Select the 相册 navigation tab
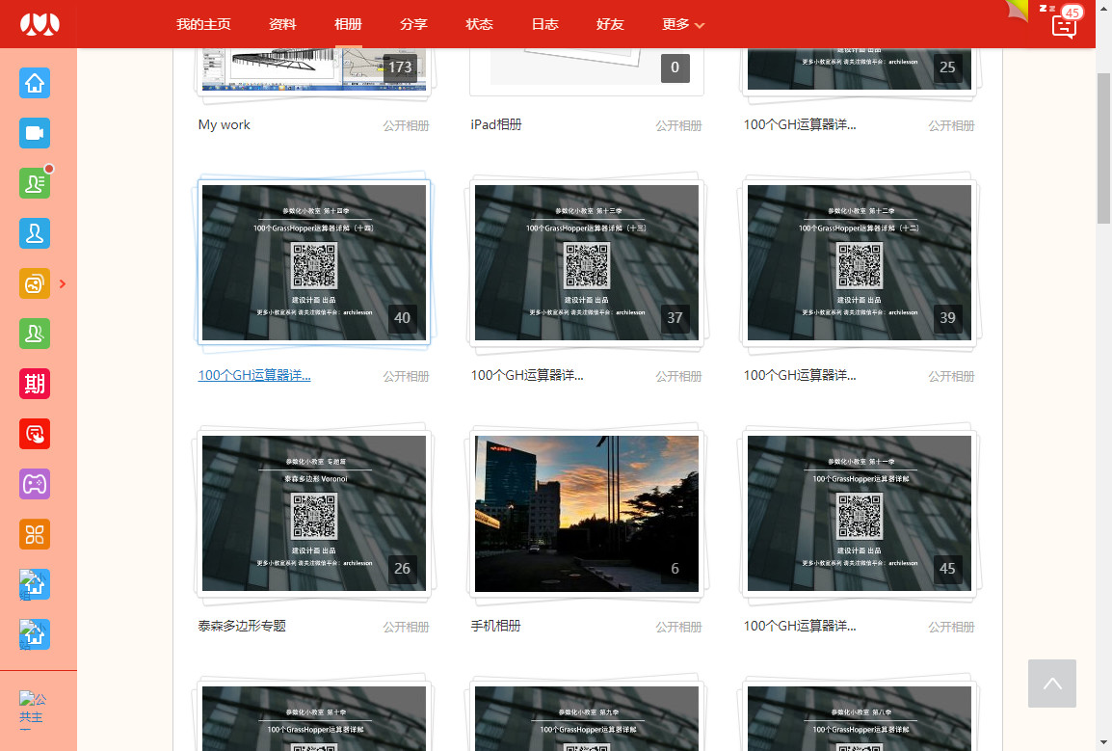 coord(348,24)
